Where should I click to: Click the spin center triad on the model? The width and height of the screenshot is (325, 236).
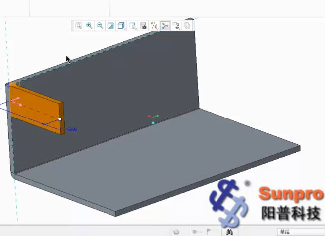pyautogui.click(x=153, y=119)
